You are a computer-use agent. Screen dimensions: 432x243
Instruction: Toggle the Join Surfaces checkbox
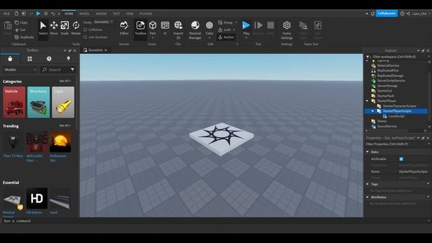(x=86, y=37)
